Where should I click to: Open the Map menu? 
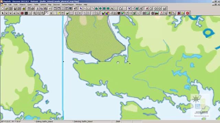49,4
